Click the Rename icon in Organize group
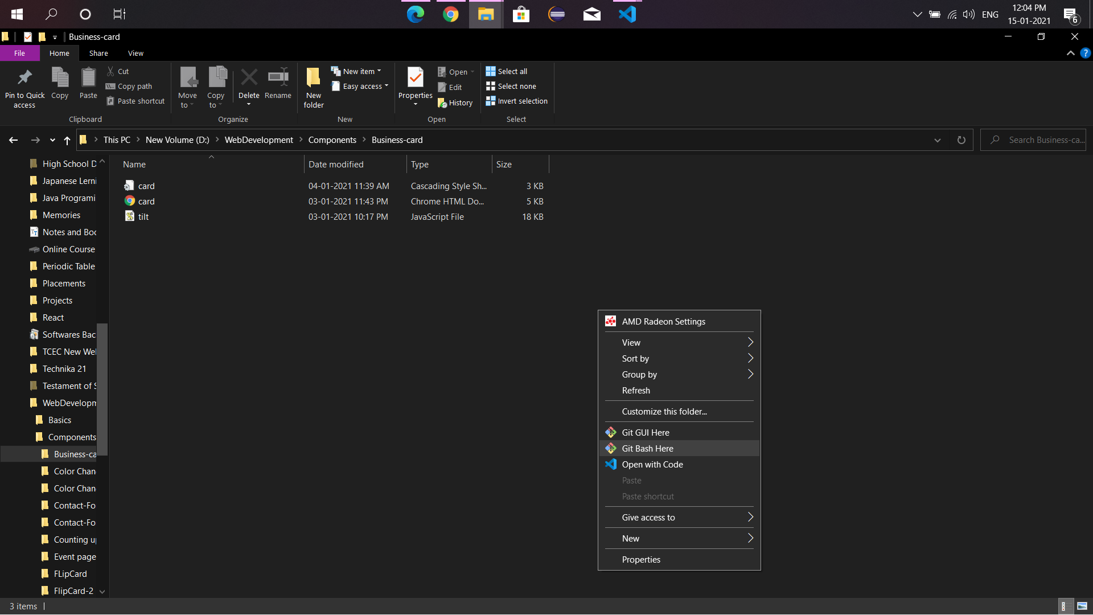The image size is (1093, 615). pos(278,78)
